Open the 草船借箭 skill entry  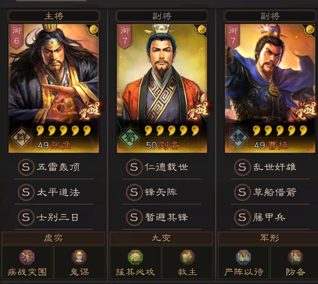(x=270, y=192)
